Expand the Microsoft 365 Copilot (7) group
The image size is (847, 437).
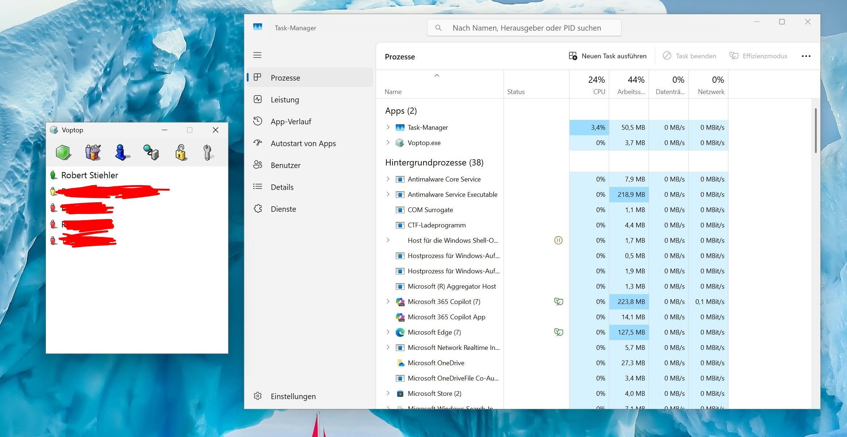[x=388, y=301]
